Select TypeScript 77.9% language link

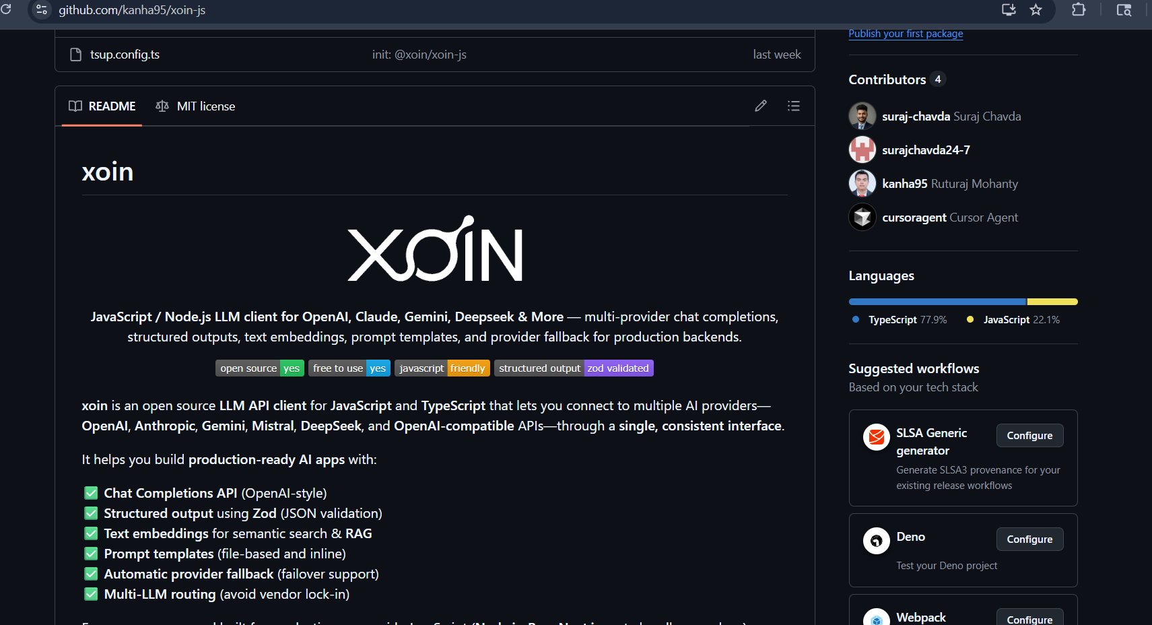point(900,320)
